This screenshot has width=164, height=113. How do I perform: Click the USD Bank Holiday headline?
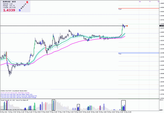(x=15, y=93)
